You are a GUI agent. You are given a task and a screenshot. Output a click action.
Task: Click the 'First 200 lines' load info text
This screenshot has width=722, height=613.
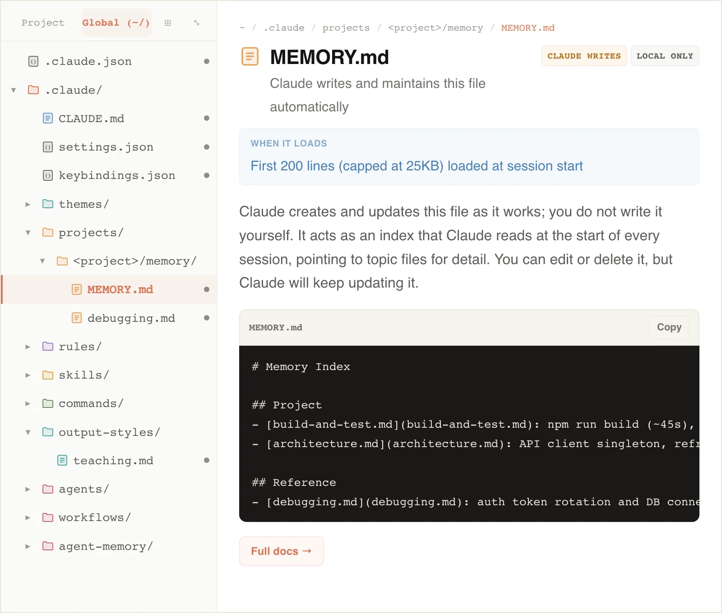417,166
